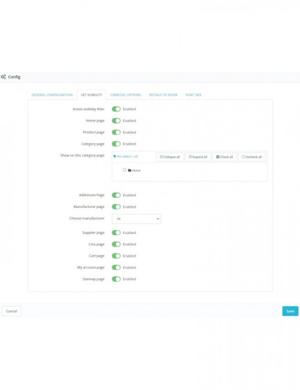The width and height of the screenshot is (300, 390).
Task: Toggle Home page visibility off
Action: point(116,121)
